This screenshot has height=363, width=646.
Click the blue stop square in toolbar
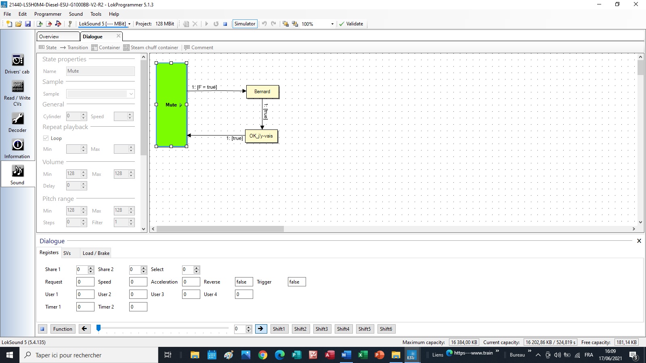(225, 24)
